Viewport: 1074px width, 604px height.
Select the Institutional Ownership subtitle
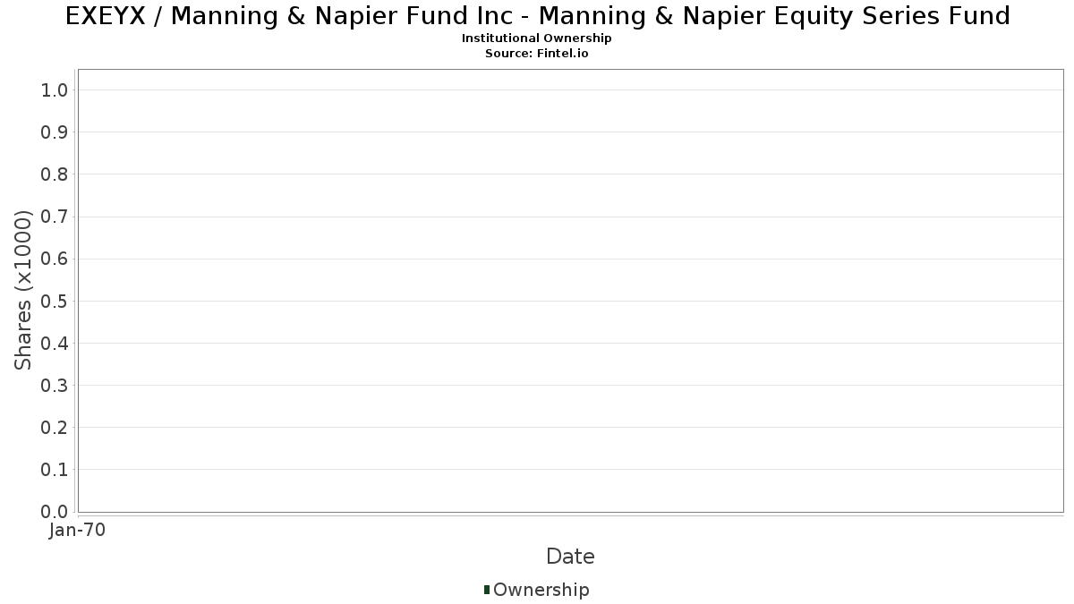[536, 38]
